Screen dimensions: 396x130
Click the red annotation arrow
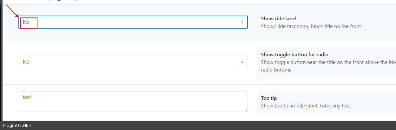(12, 11)
